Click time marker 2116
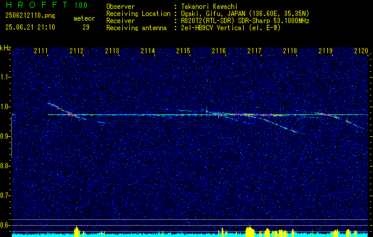The image size is (373, 237). point(219,51)
